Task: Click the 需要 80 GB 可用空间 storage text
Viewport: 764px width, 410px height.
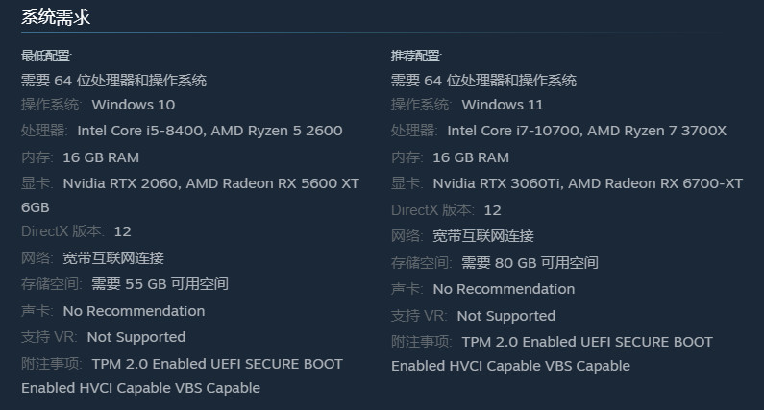Action: pyautogui.click(x=530, y=262)
